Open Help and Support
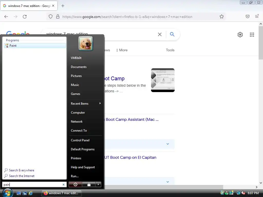This screenshot has height=197, width=263. coord(83,167)
